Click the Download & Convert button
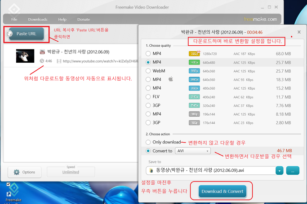307x204 pixels. tap(222, 191)
